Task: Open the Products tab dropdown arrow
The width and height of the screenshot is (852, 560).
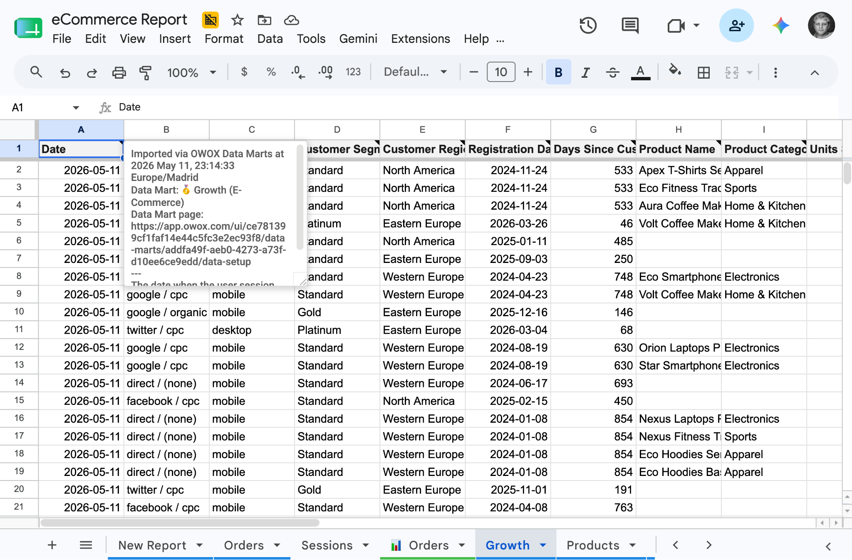Action: 633,545
